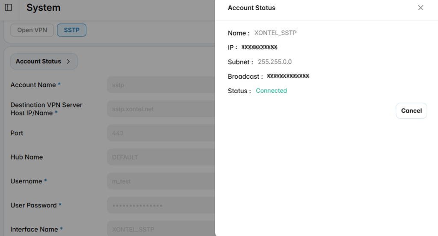Click the masked IP address value
This screenshot has height=236, width=438.
click(259, 47)
